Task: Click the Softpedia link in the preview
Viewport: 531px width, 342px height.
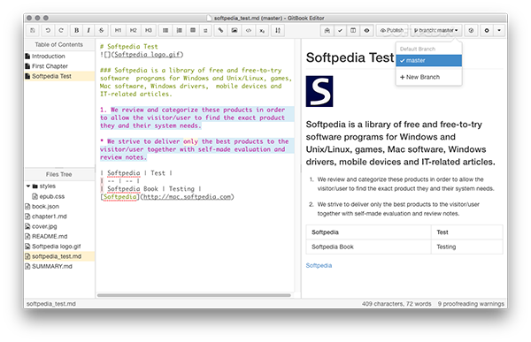Action: [319, 265]
